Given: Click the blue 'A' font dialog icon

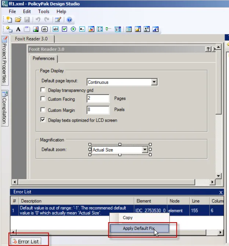Looking at the screenshot, I should (x=156, y=29).
